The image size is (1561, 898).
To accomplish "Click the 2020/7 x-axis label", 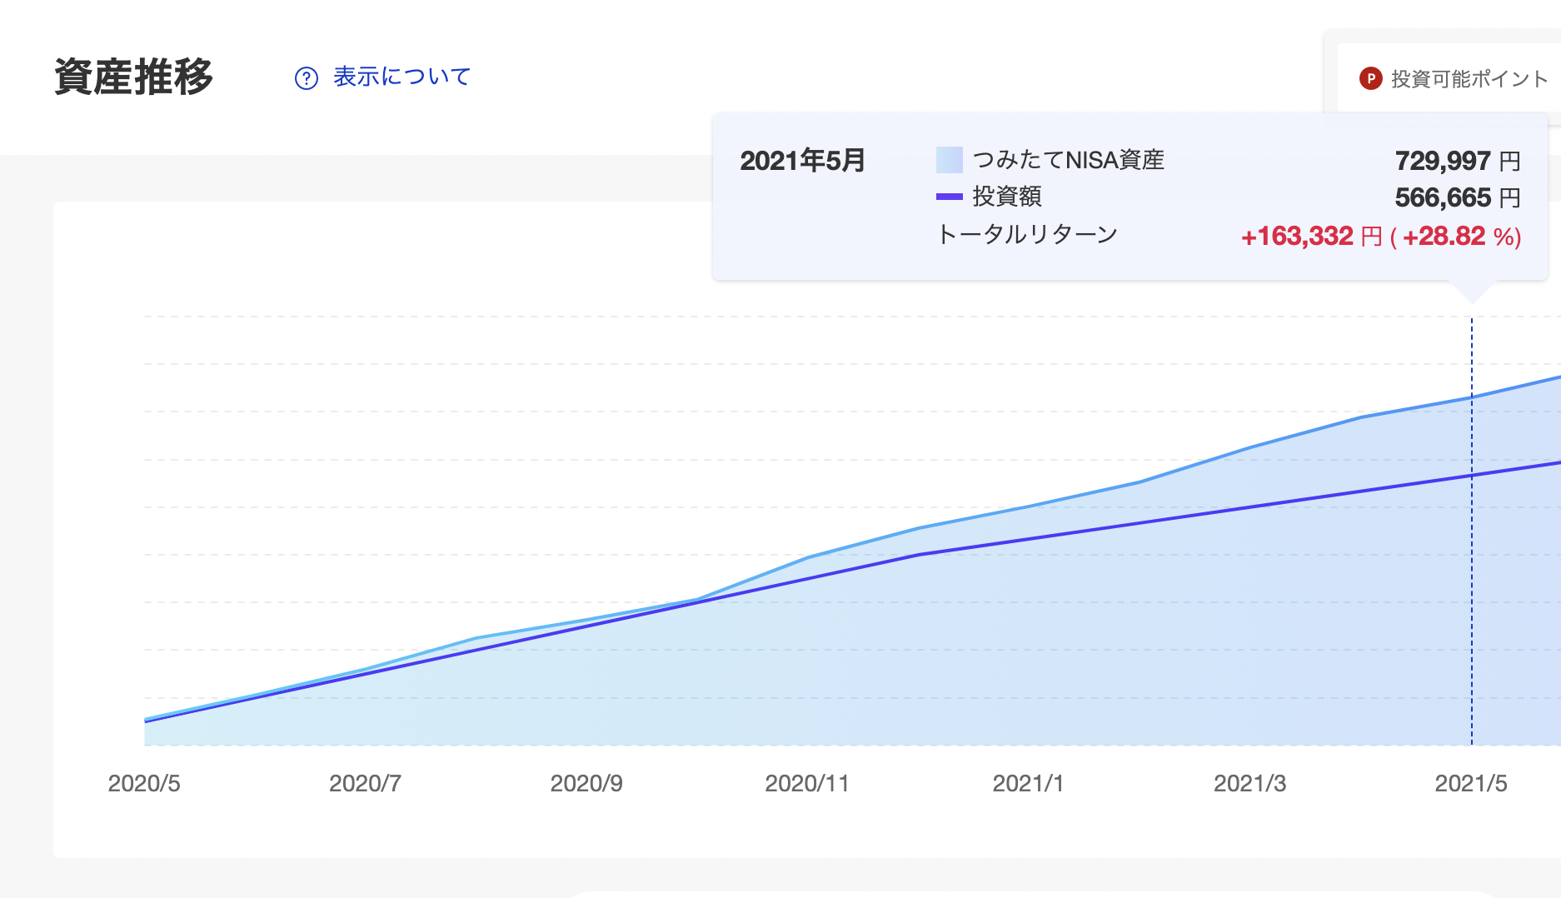I will 365,783.
